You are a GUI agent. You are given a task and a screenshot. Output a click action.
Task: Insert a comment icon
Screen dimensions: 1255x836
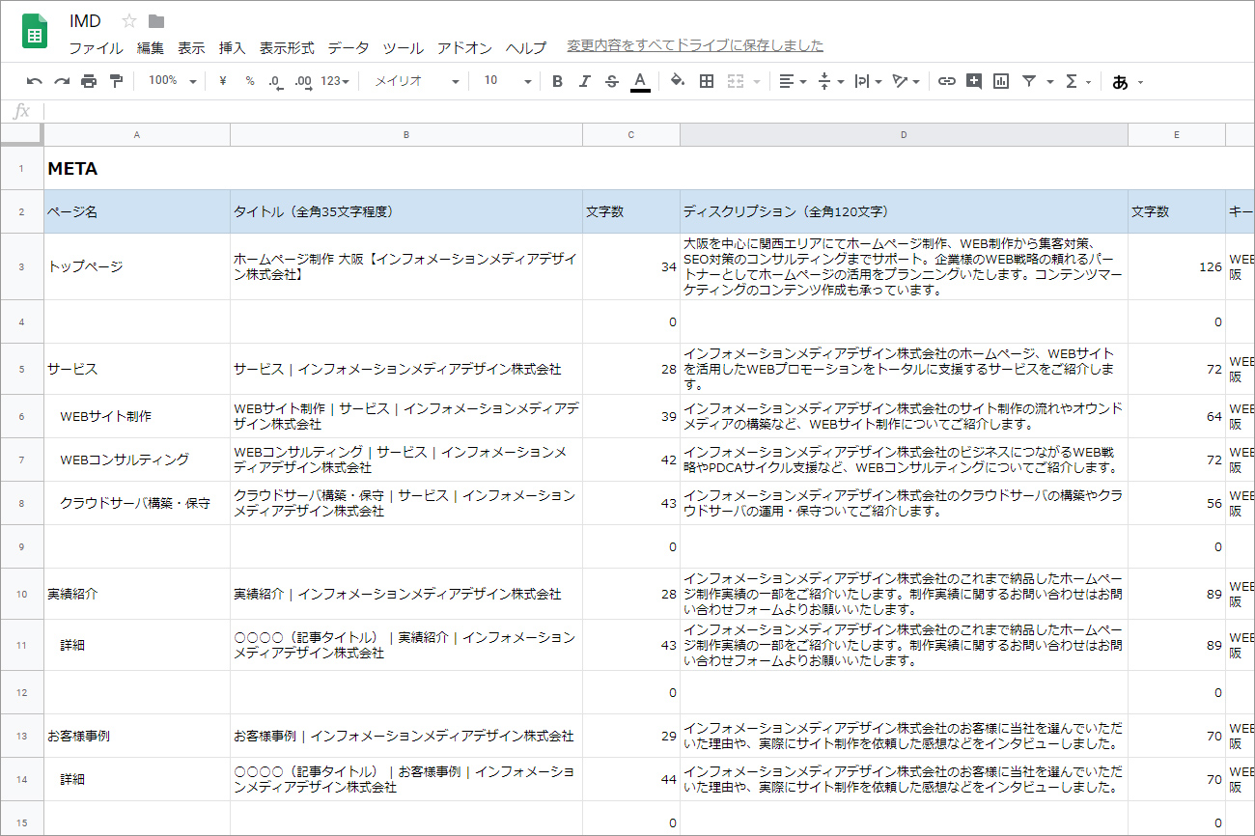point(974,81)
